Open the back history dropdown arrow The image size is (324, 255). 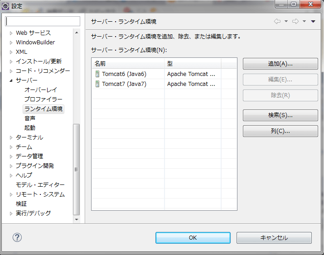286,21
